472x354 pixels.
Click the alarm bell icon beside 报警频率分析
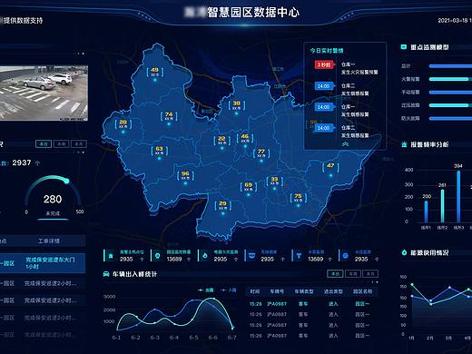tap(404, 144)
